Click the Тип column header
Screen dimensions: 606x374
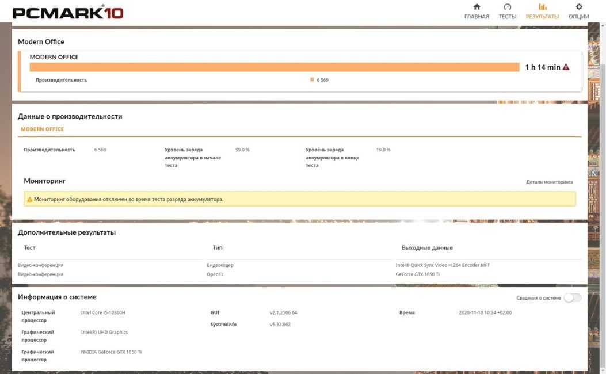[218, 248]
